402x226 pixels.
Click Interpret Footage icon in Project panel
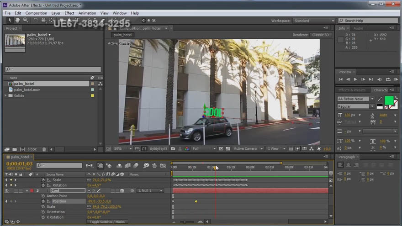click(x=7, y=149)
